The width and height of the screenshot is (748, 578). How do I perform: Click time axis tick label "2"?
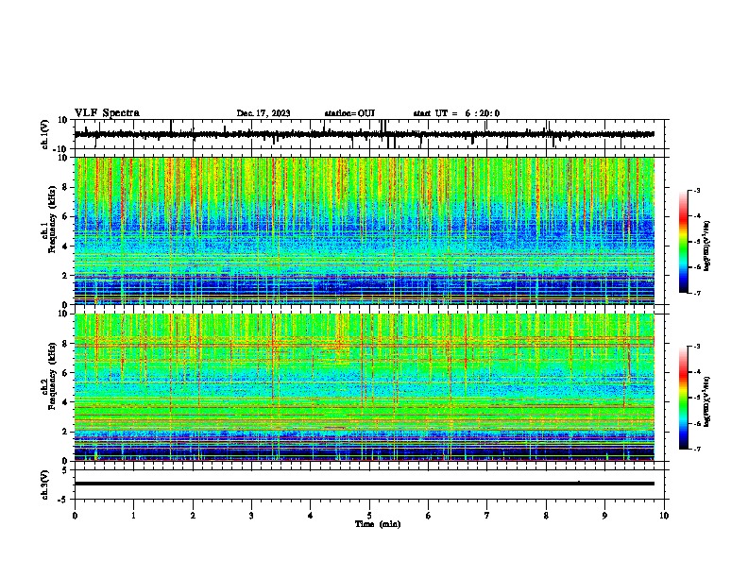193,516
